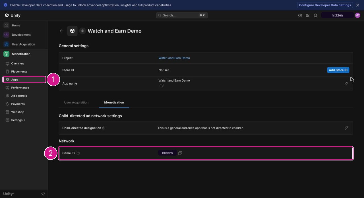
Task: Click the User Acquisition target icon
Action: (x=7, y=44)
